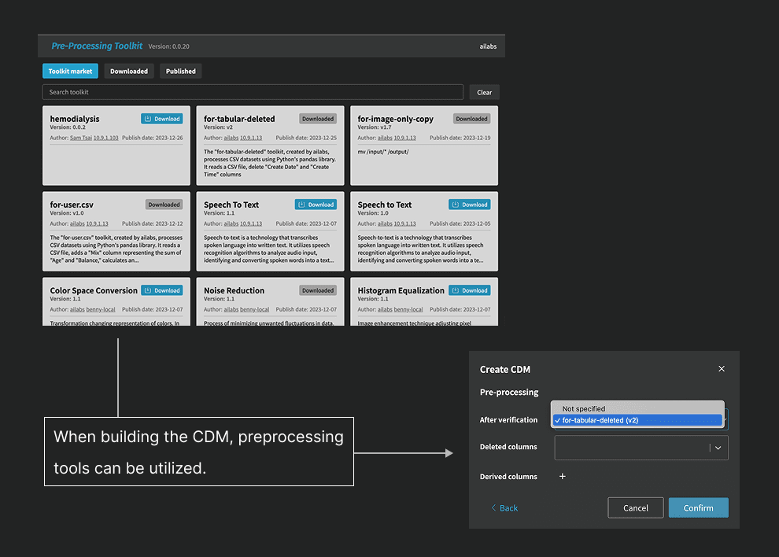779x557 pixels.
Task: Open author link Sam Tsai
Action: tap(80, 138)
